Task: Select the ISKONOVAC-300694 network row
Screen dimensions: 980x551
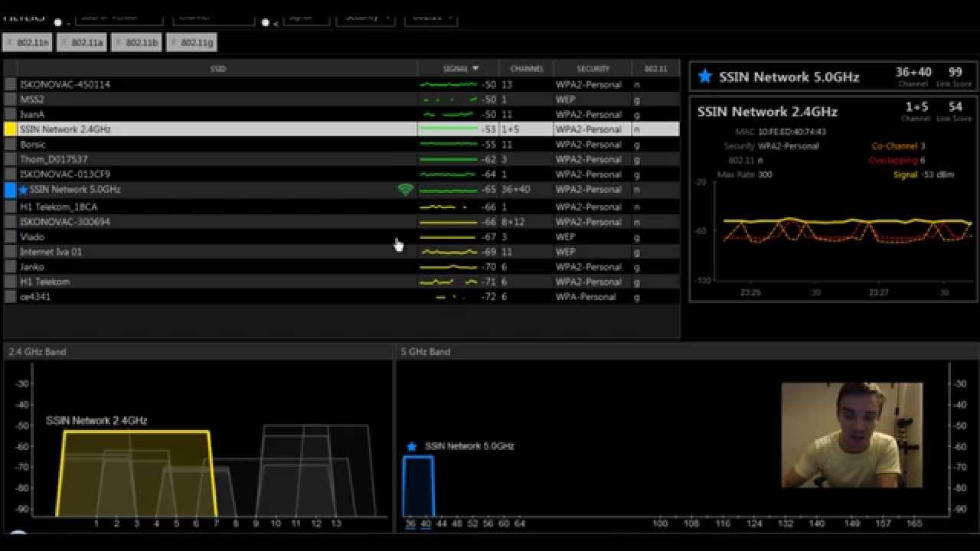Action: pos(341,222)
